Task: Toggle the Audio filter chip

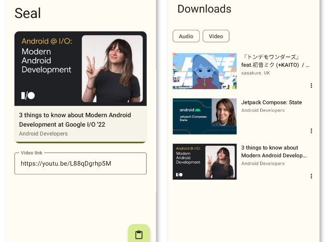Action: [x=186, y=36]
